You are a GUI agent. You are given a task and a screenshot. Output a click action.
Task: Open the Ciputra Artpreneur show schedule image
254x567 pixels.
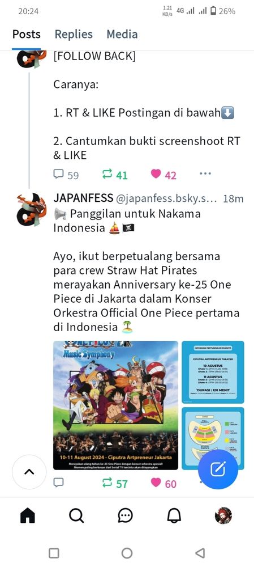tap(213, 372)
